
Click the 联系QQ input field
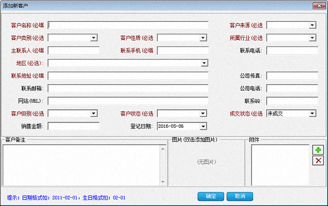pos(292,101)
